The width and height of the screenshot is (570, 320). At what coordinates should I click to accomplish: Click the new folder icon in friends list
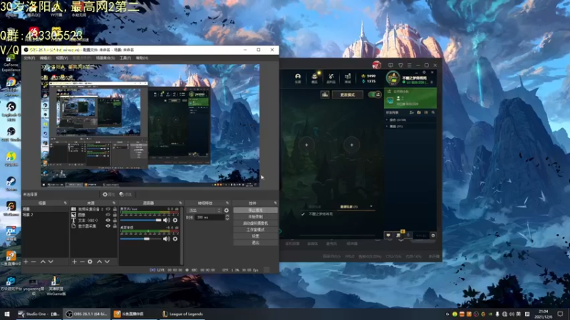[x=419, y=112]
